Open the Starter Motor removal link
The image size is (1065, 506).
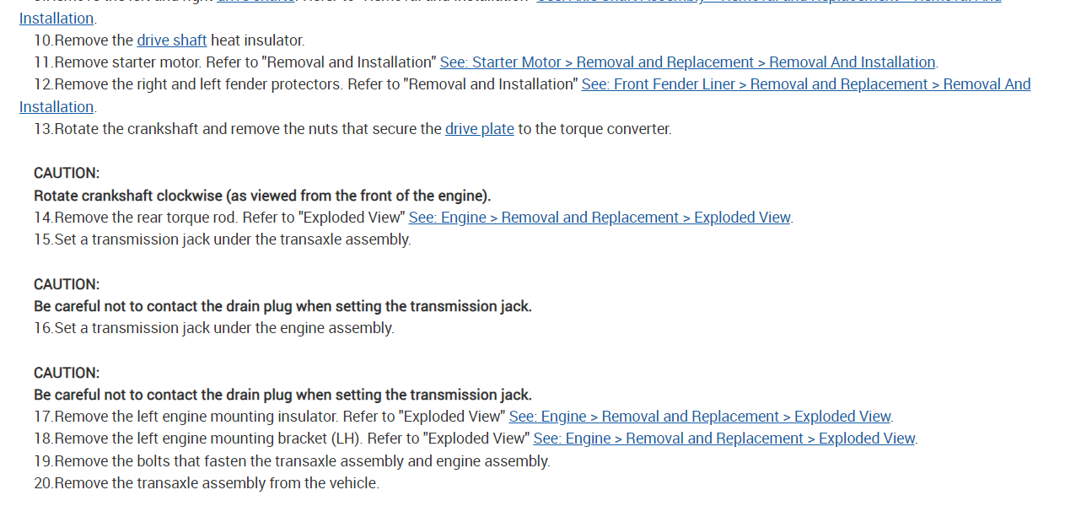pos(687,62)
